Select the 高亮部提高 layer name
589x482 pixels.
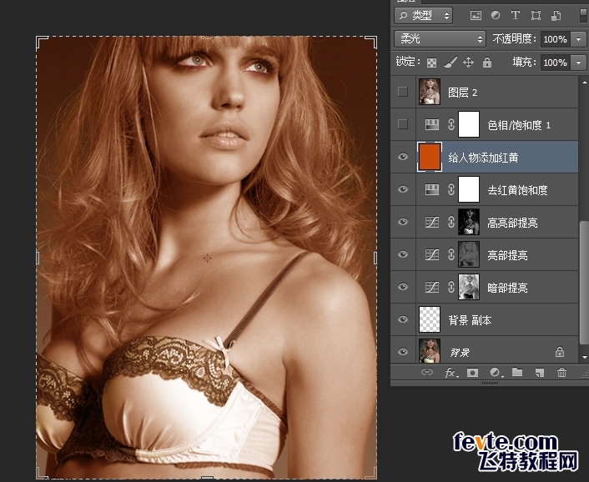click(x=512, y=223)
